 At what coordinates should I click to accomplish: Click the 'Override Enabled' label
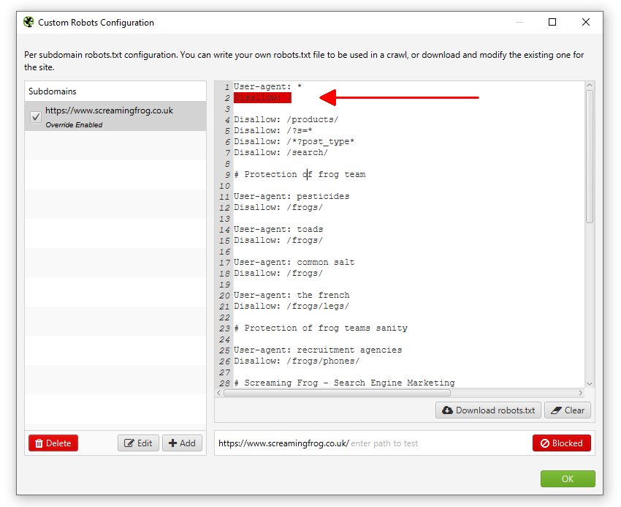click(x=74, y=125)
